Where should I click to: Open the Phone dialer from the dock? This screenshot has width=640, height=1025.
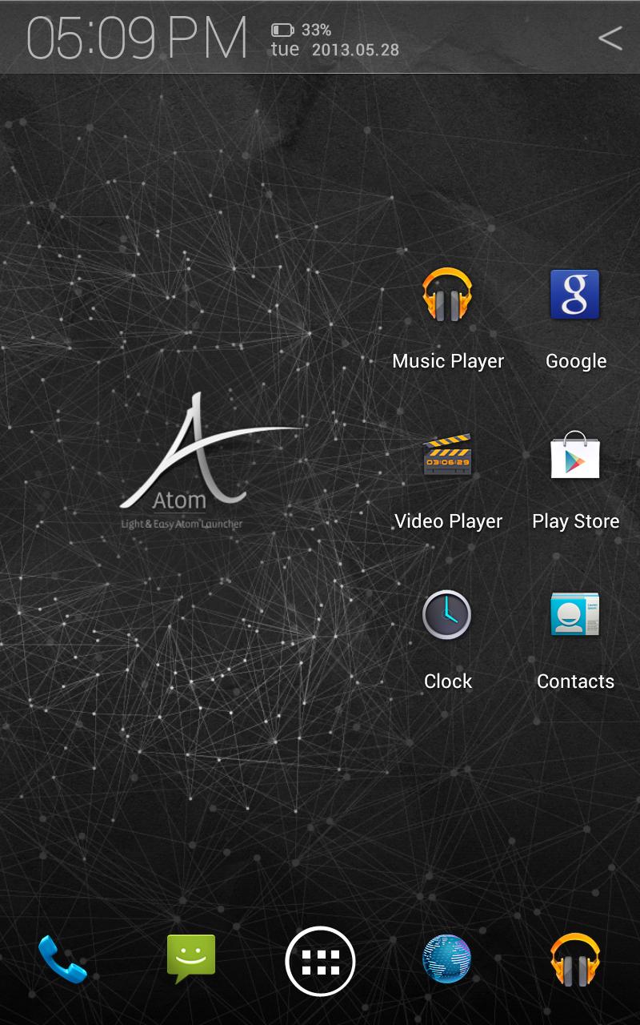click(64, 959)
